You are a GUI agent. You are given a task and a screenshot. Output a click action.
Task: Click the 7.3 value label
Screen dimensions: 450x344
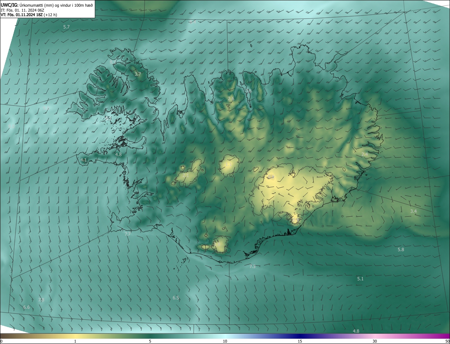click(252, 267)
